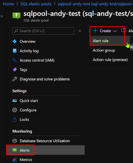Click the magnifier icon in the search box
133x163 pixels.
point(16,31)
